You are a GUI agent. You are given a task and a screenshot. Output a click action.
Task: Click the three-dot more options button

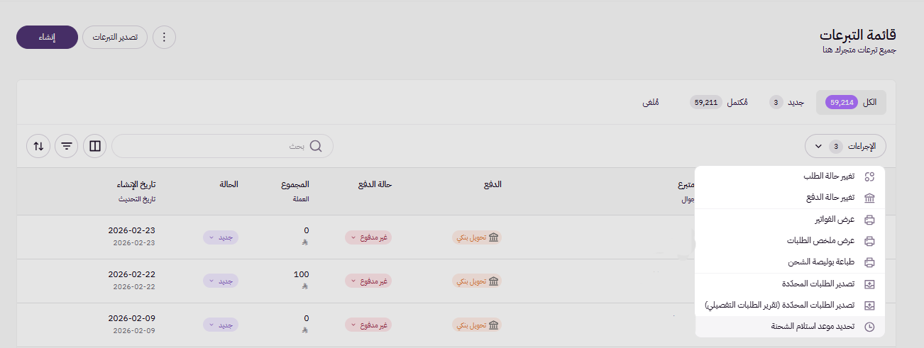164,37
